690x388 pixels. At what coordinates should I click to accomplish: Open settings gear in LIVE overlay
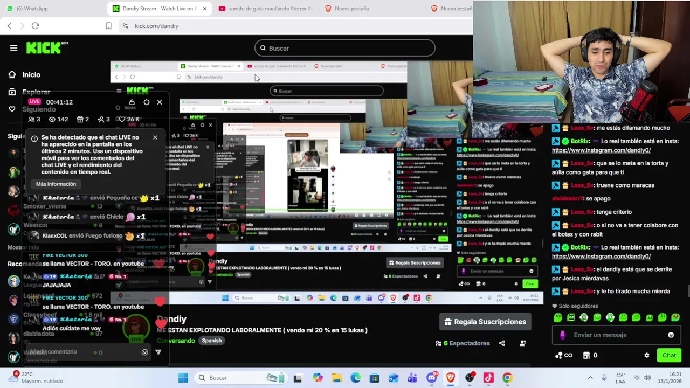click(x=146, y=102)
